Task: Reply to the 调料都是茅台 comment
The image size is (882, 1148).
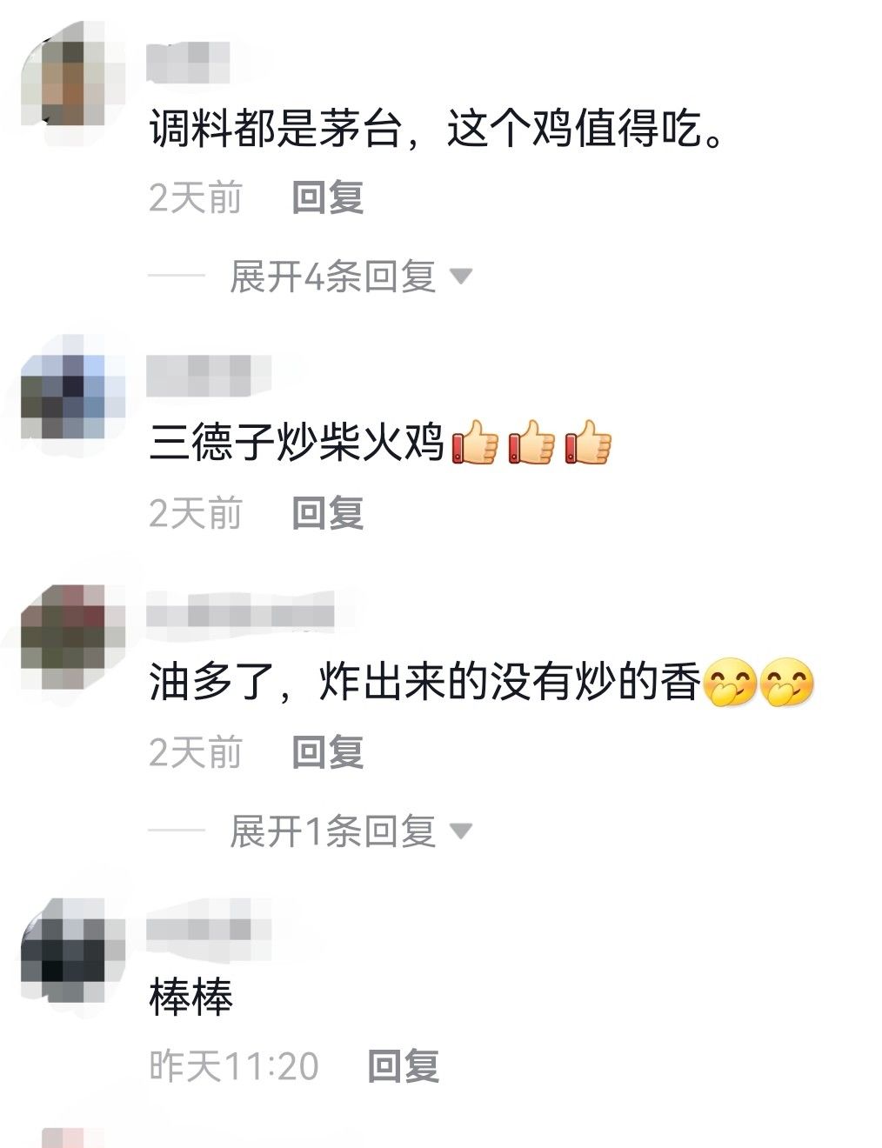Action: (x=327, y=198)
